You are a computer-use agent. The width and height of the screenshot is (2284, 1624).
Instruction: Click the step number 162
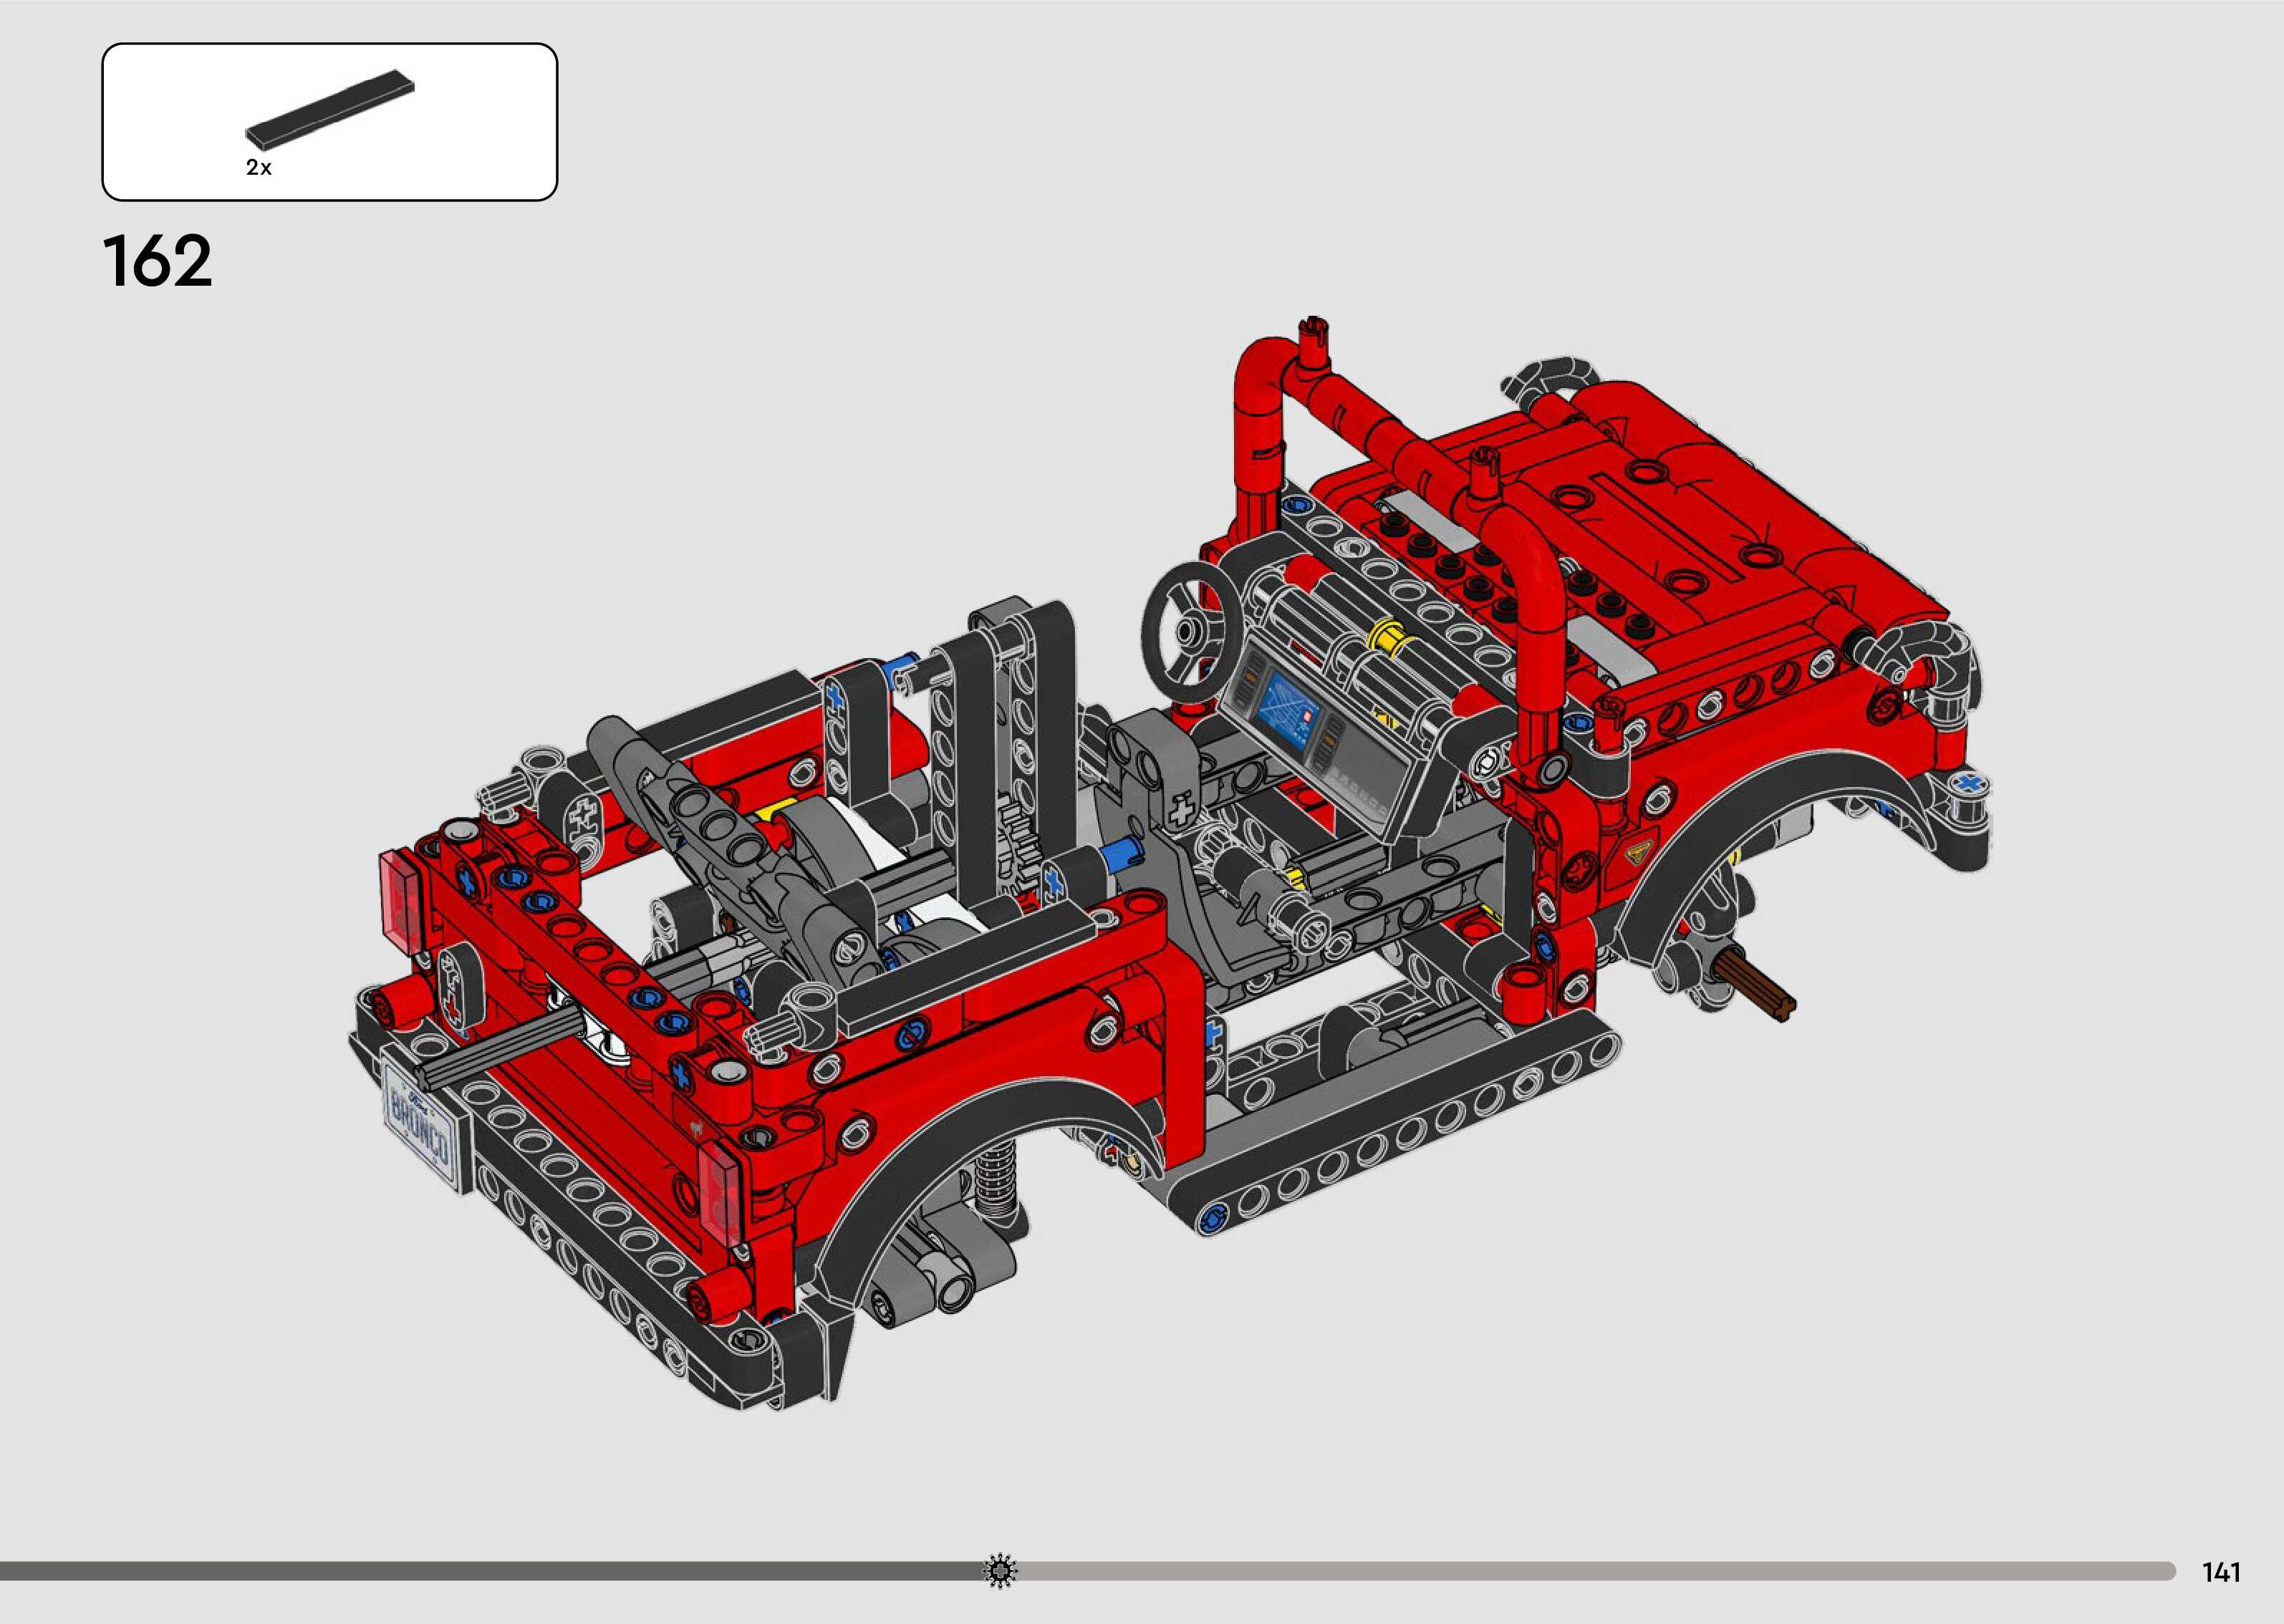(x=157, y=262)
